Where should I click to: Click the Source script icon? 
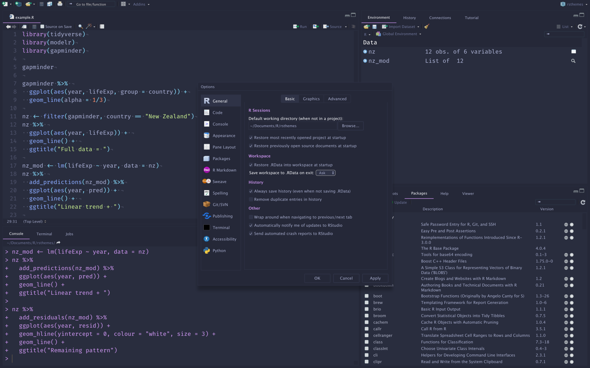click(x=326, y=26)
